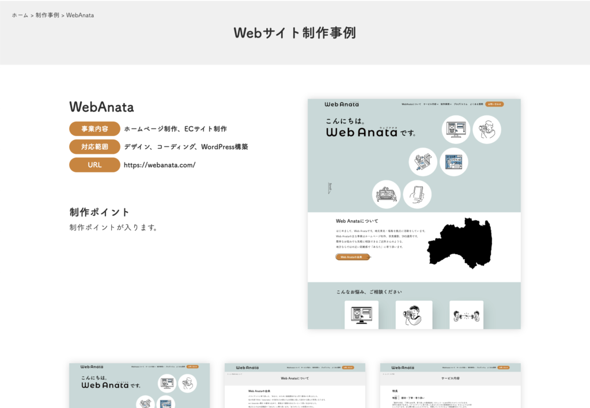Click the 制作ポイントが入ります。 text
This screenshot has width=590, height=408.
(x=114, y=227)
